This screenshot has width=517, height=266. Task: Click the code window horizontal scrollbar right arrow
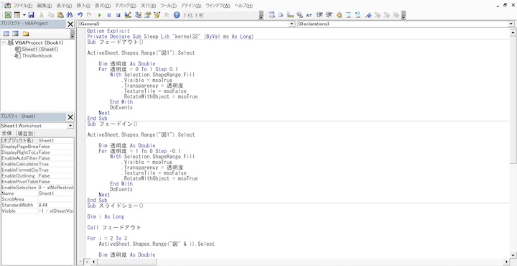pyautogui.click(x=506, y=262)
